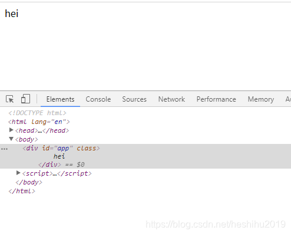Switch to the Network tab

click(x=171, y=99)
